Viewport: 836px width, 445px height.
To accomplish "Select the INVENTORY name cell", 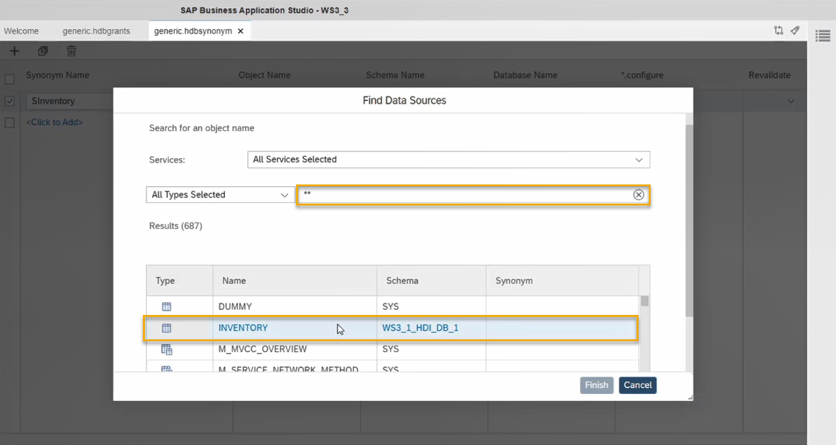I will point(295,328).
